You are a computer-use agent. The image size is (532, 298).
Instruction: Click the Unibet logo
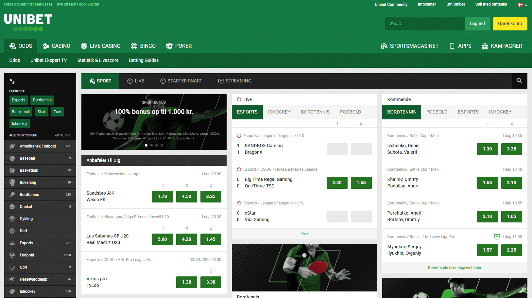point(28,22)
